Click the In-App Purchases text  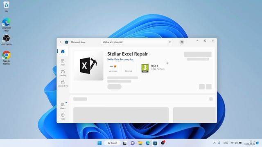pyautogui.click(x=158, y=69)
